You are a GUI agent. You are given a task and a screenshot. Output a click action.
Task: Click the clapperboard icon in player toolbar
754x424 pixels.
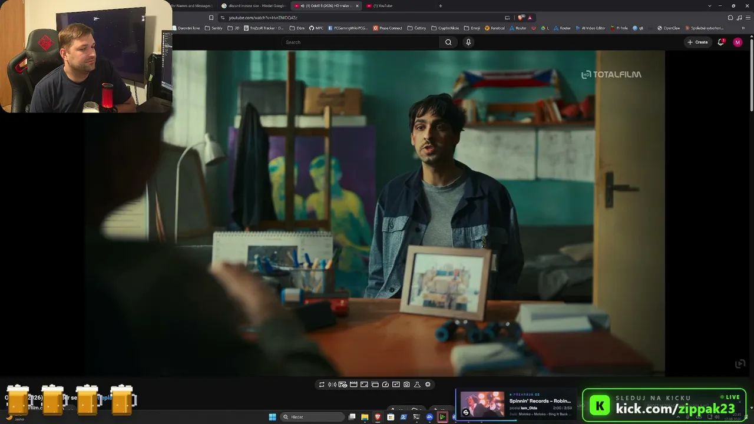click(x=353, y=385)
